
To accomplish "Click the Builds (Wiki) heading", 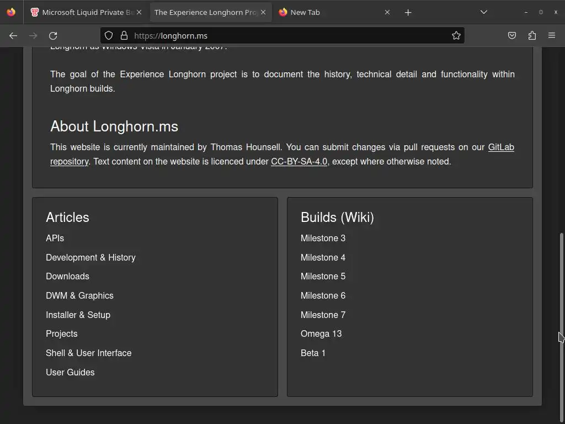I will pyautogui.click(x=337, y=218).
